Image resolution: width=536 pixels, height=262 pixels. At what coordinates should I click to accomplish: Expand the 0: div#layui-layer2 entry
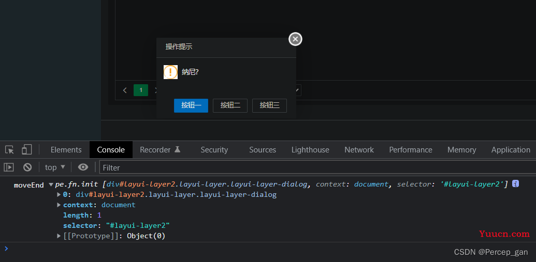click(x=59, y=195)
